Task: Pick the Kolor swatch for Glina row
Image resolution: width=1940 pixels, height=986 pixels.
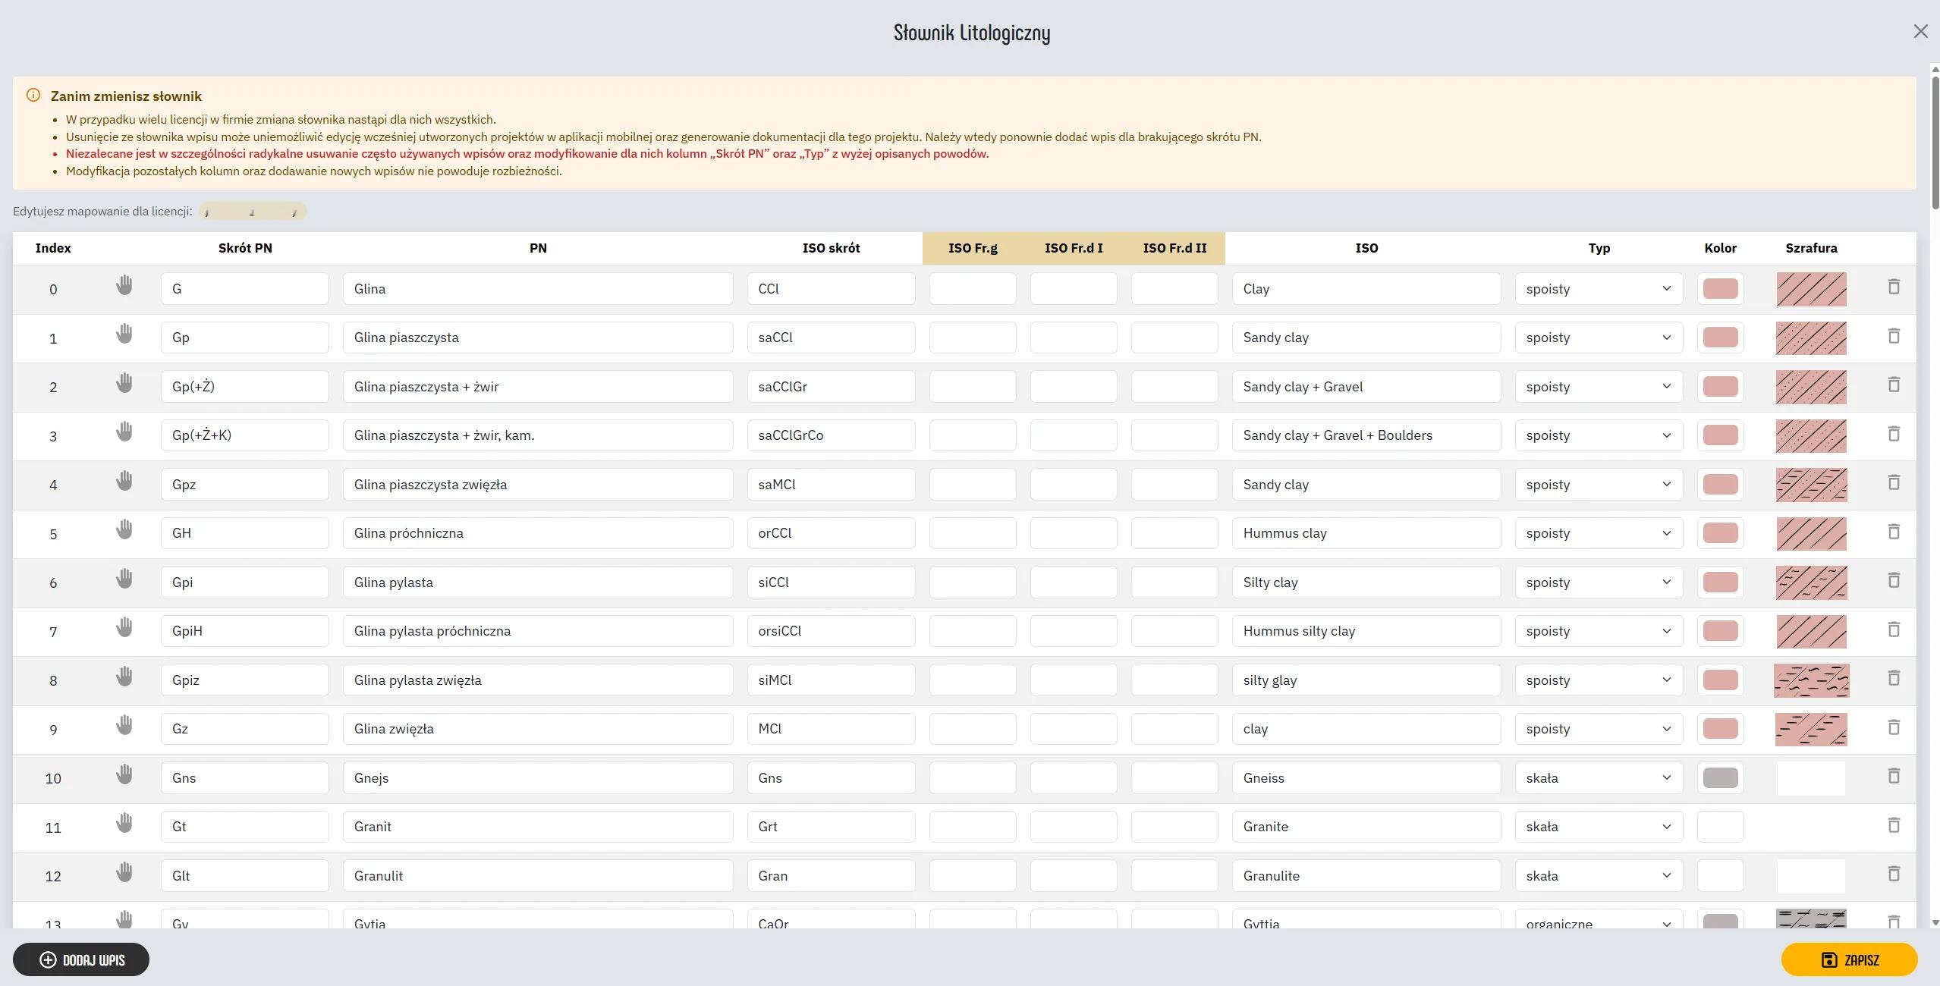Action: pyautogui.click(x=1720, y=289)
